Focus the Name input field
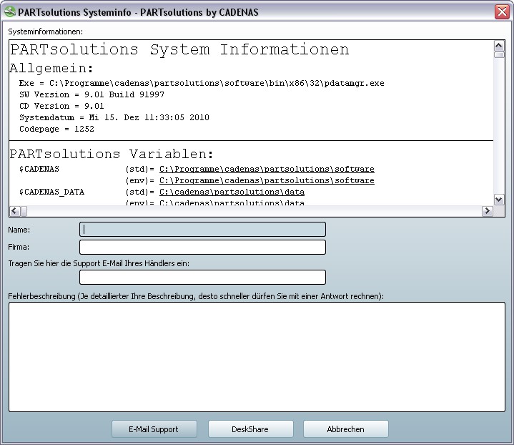 [202, 230]
